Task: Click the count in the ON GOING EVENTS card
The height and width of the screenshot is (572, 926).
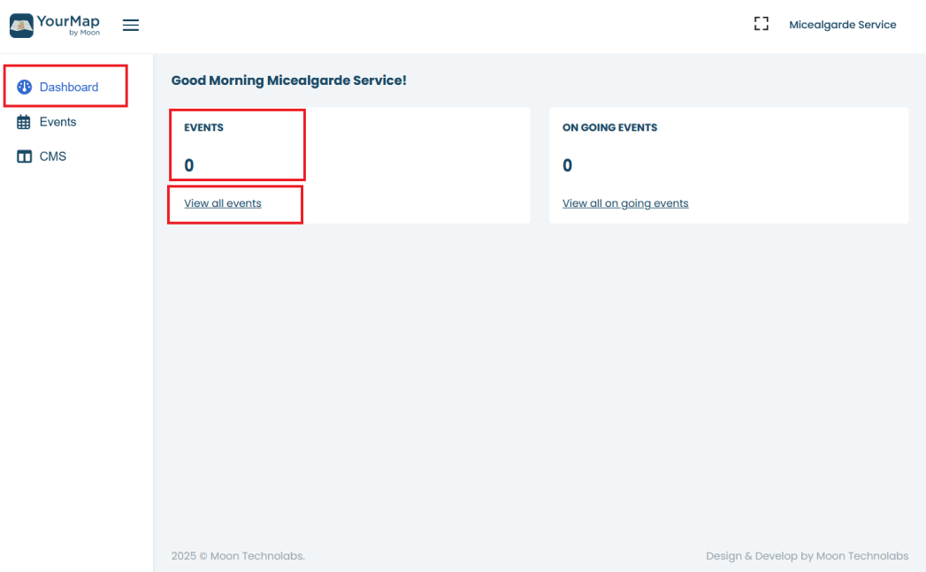Action: (568, 165)
